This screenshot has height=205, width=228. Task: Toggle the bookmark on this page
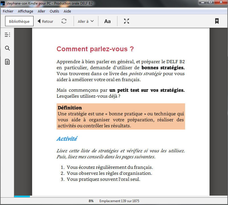[x=217, y=21]
